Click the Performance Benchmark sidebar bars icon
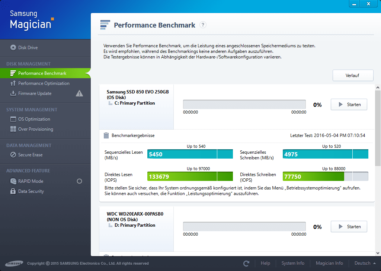The width and height of the screenshot is (381, 271). point(13,73)
